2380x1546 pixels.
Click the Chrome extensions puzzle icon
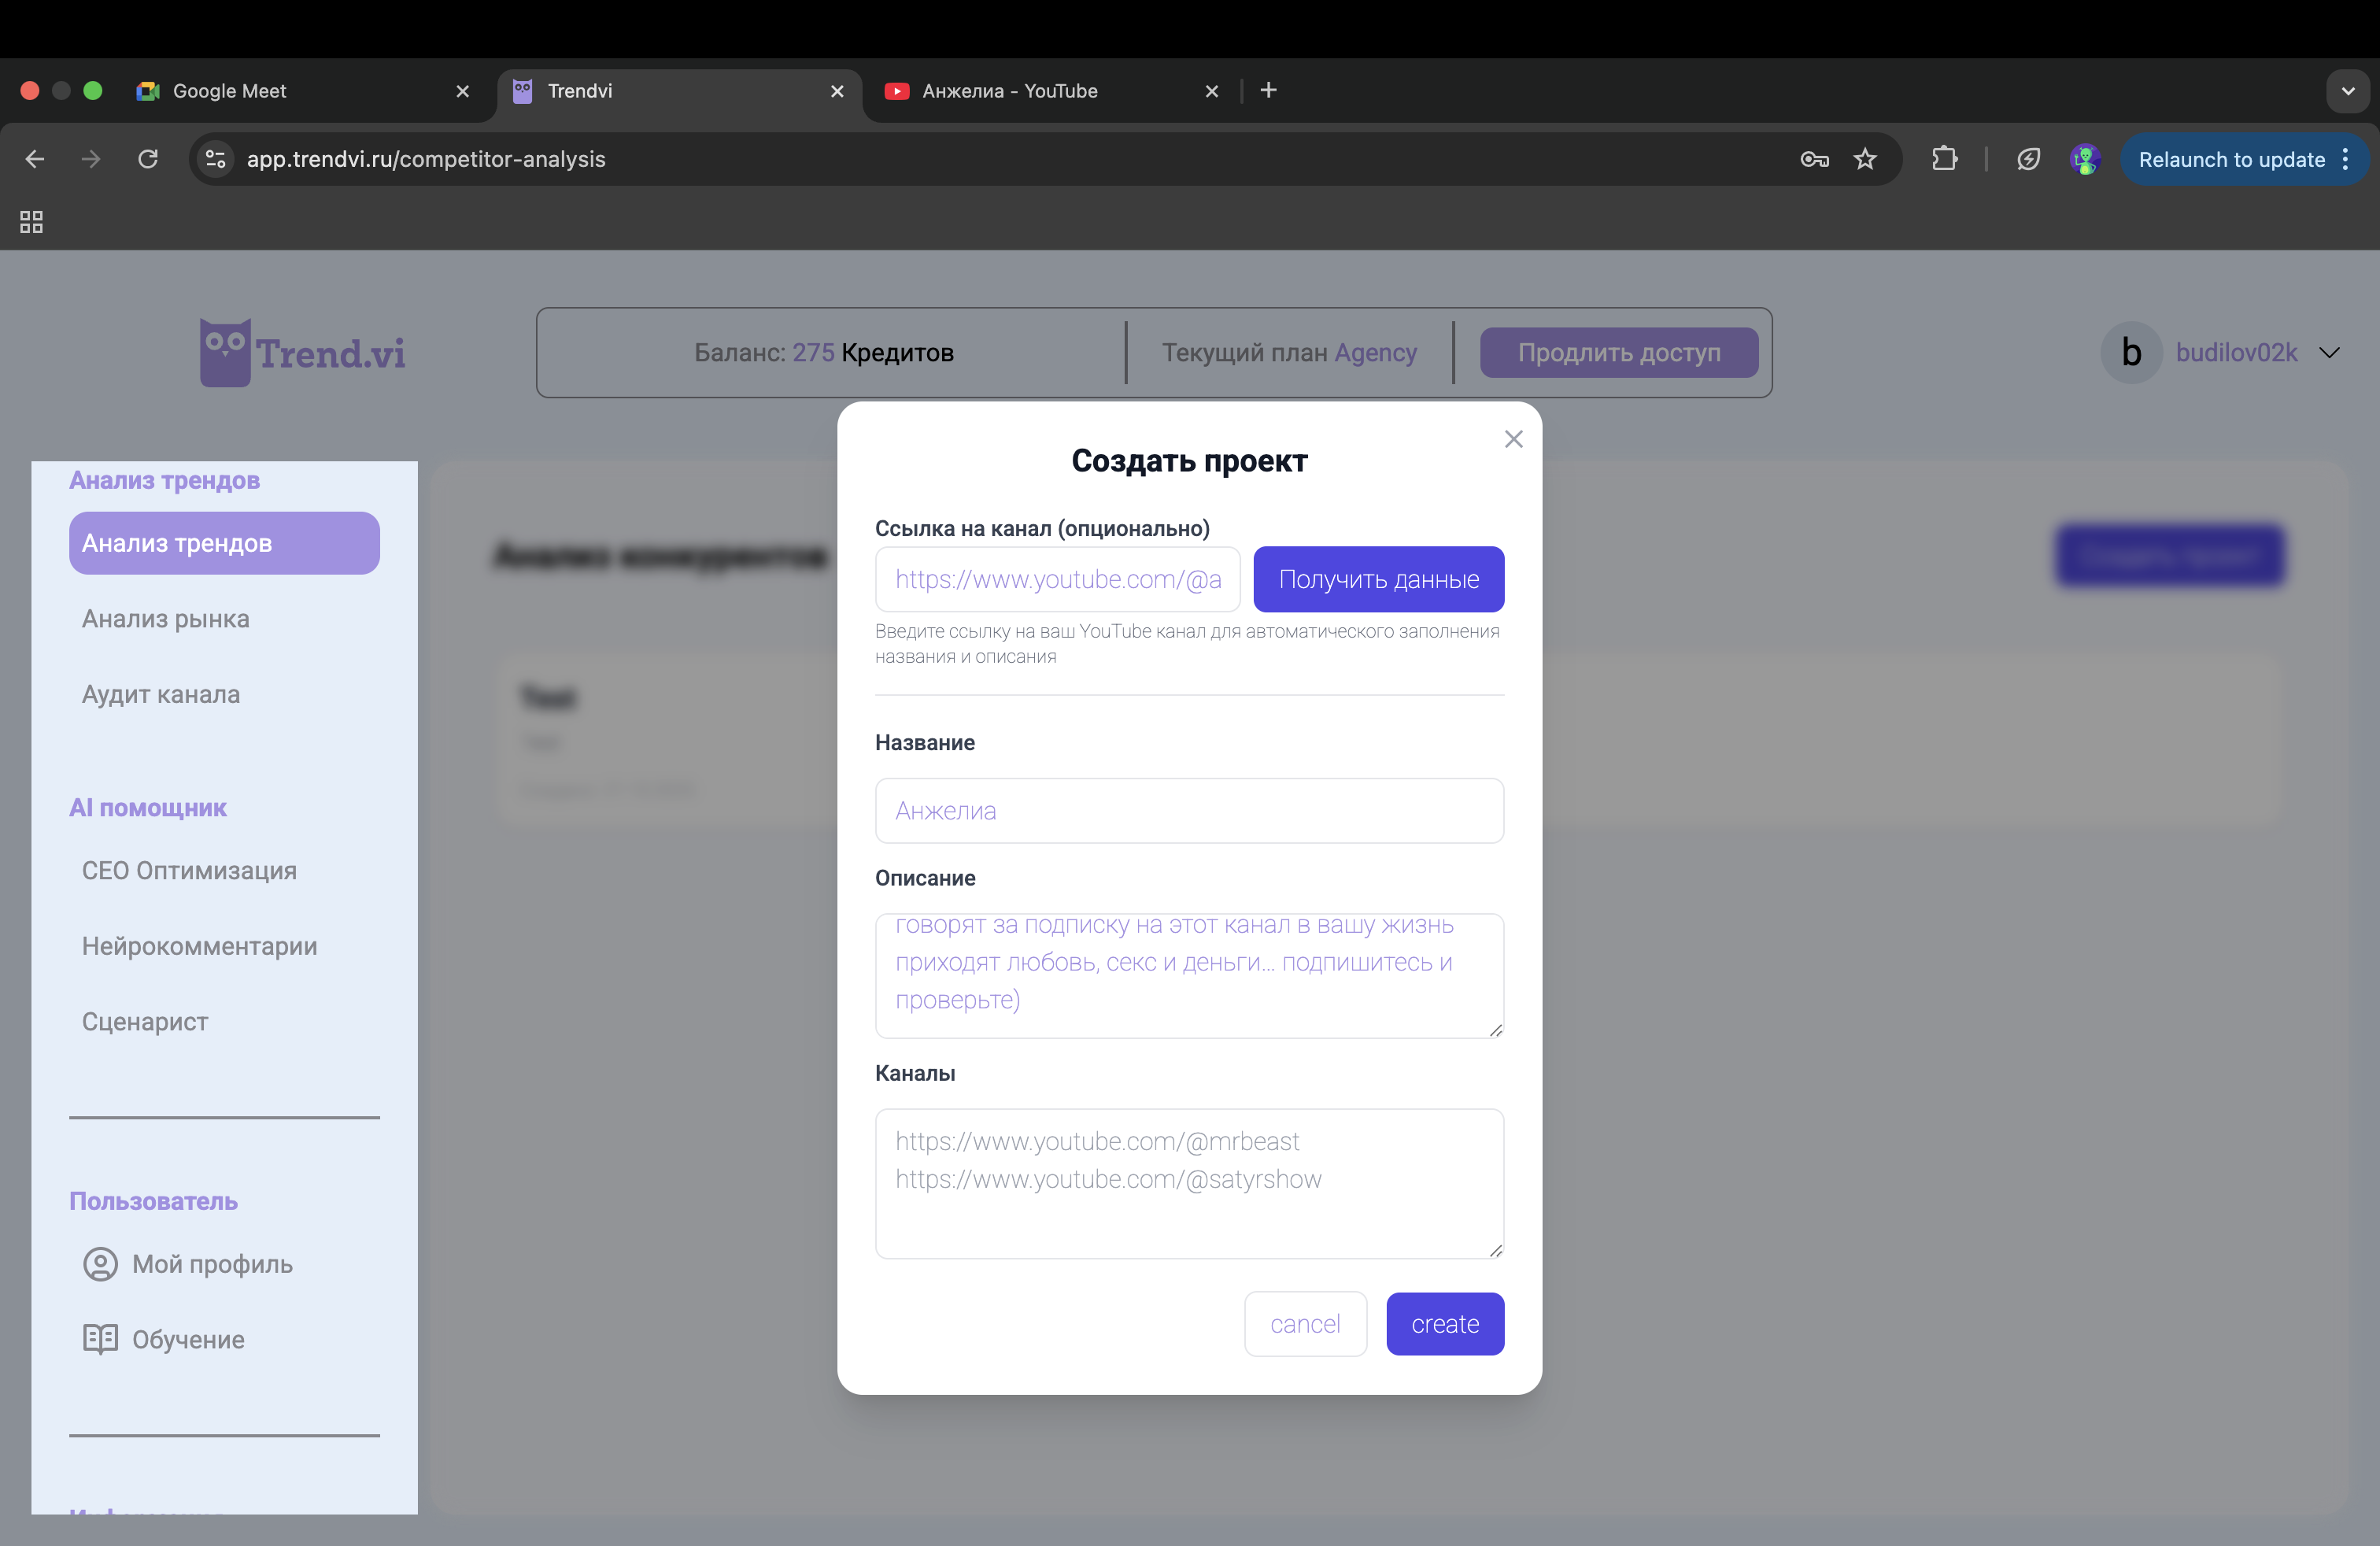tap(1944, 159)
